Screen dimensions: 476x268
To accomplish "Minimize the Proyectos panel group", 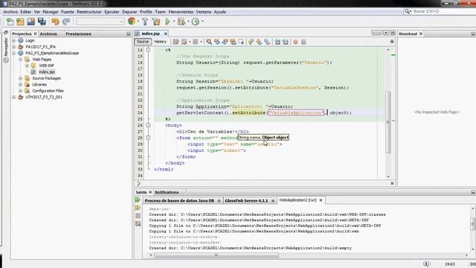I will [x=129, y=33].
